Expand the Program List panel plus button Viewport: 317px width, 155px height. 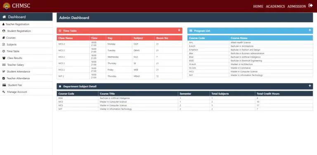310,30
